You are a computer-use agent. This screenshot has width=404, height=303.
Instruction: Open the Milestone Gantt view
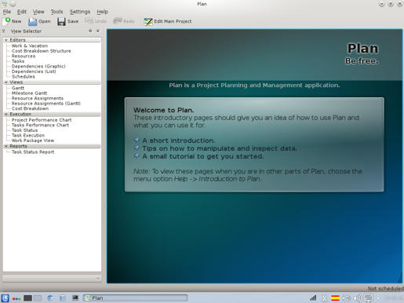tap(29, 93)
